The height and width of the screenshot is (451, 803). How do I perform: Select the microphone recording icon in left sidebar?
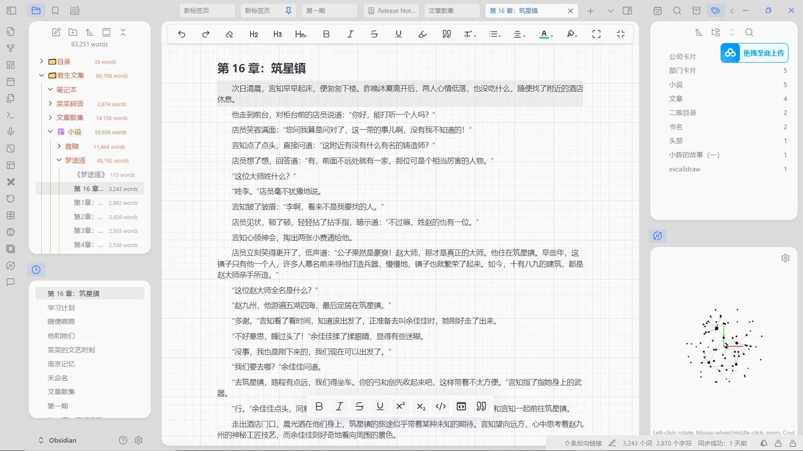click(x=10, y=132)
